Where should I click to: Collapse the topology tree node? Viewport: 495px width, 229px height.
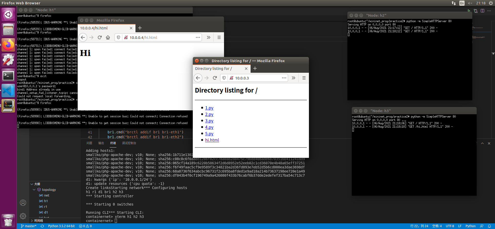click(34, 190)
